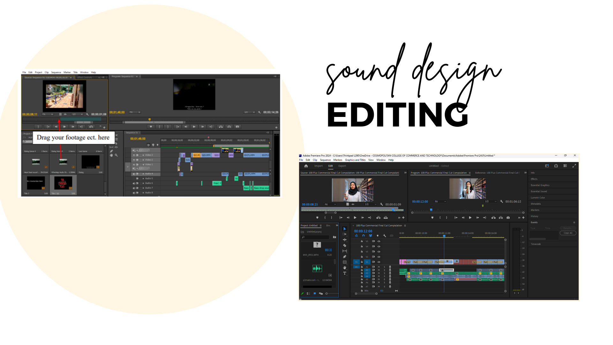613x345 pixels.
Task: Hide track V1 output in 2024 timeline
Action: [x=379, y=262]
